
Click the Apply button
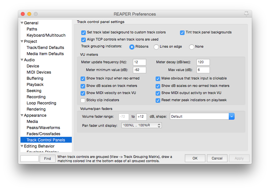click(x=239, y=158)
